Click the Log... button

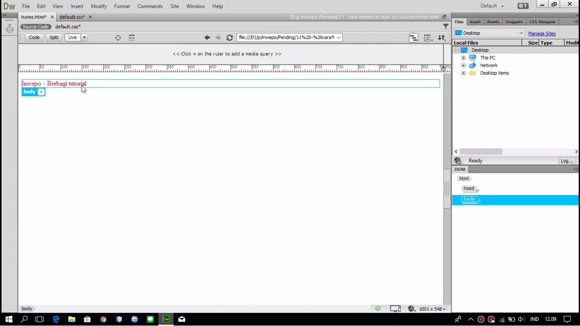click(566, 161)
